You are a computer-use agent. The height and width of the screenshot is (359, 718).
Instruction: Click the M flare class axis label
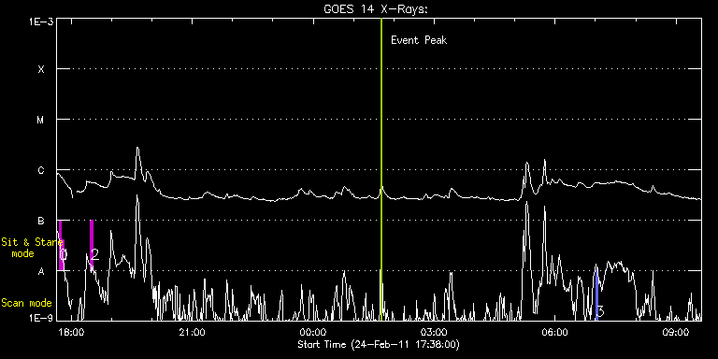point(41,120)
